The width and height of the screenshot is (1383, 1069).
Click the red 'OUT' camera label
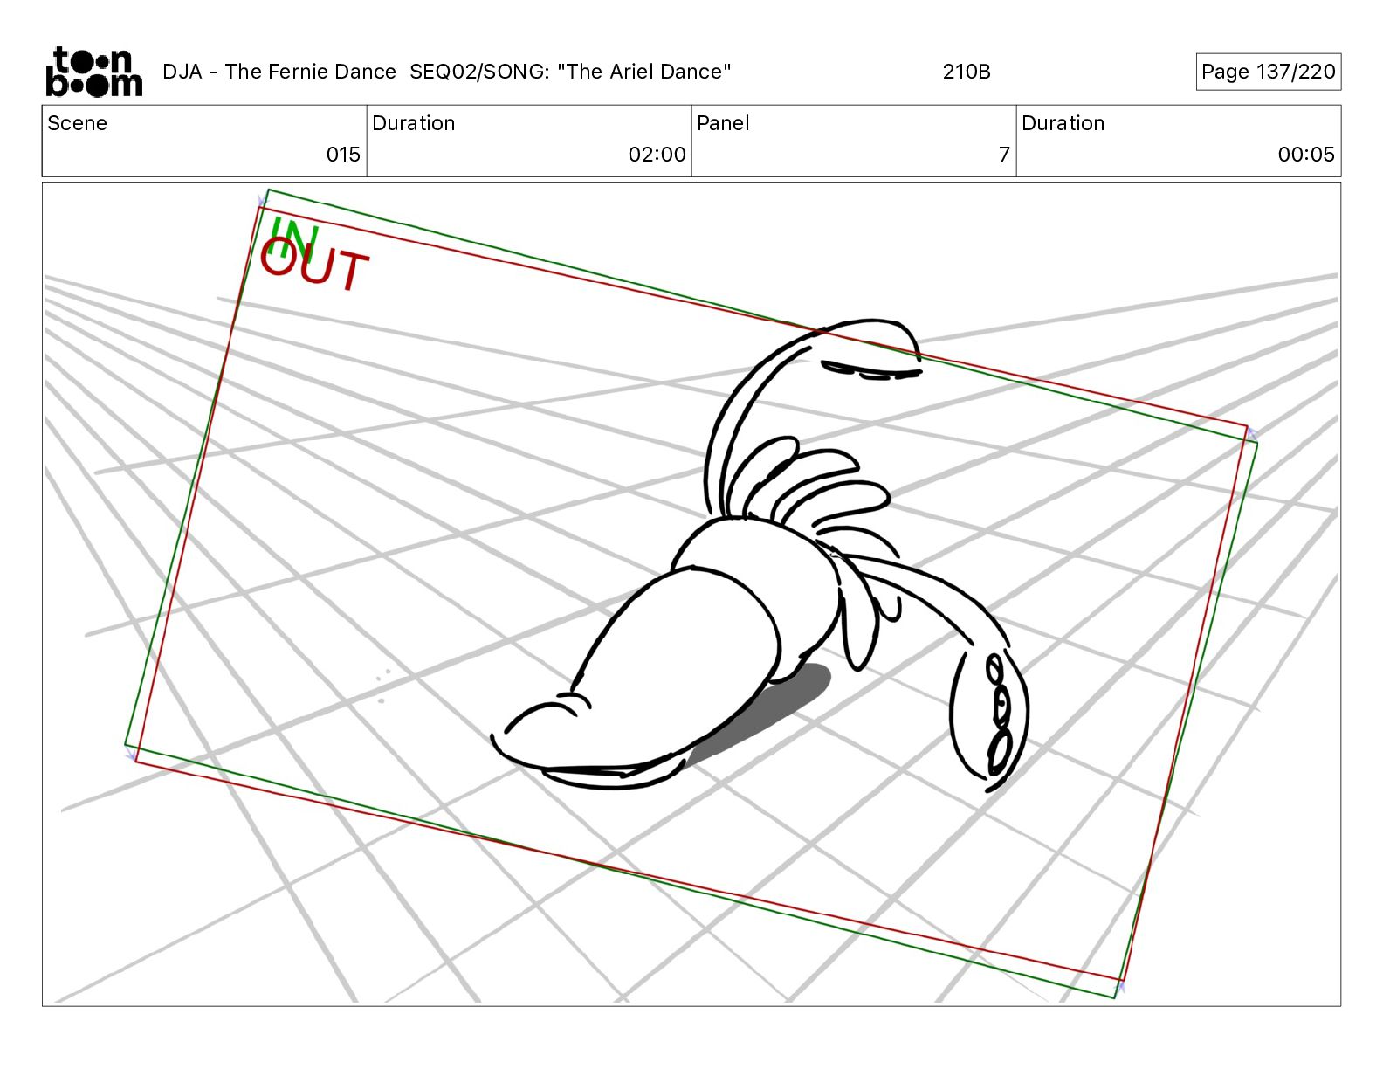314,265
